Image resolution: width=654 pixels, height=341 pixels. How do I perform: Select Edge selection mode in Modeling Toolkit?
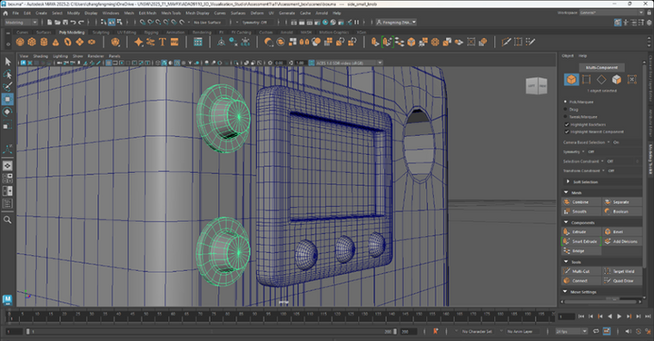point(601,79)
